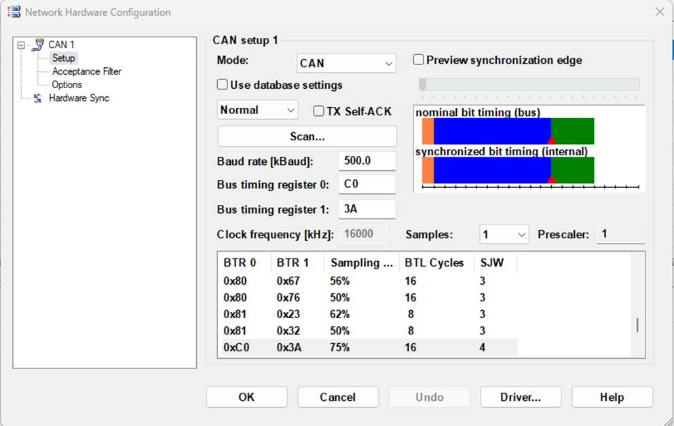Click the orange sync segment in nominal timing
The width and height of the screenshot is (674, 426).
(428, 132)
